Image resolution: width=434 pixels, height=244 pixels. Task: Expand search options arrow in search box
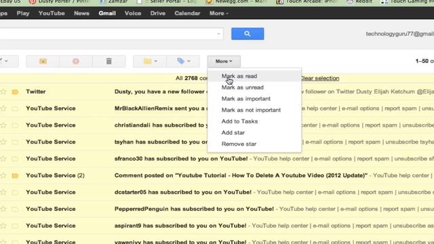pyautogui.click(x=218, y=34)
